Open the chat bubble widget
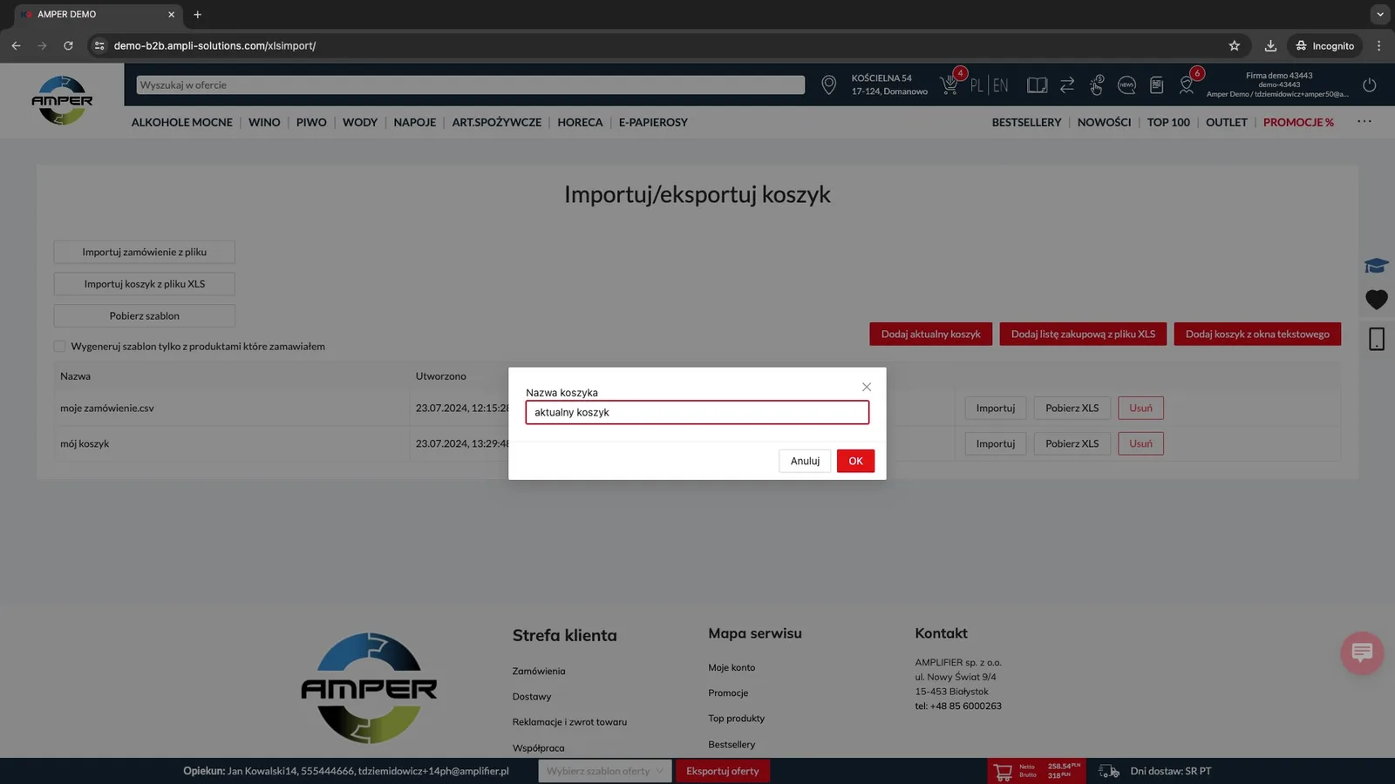 click(x=1362, y=652)
